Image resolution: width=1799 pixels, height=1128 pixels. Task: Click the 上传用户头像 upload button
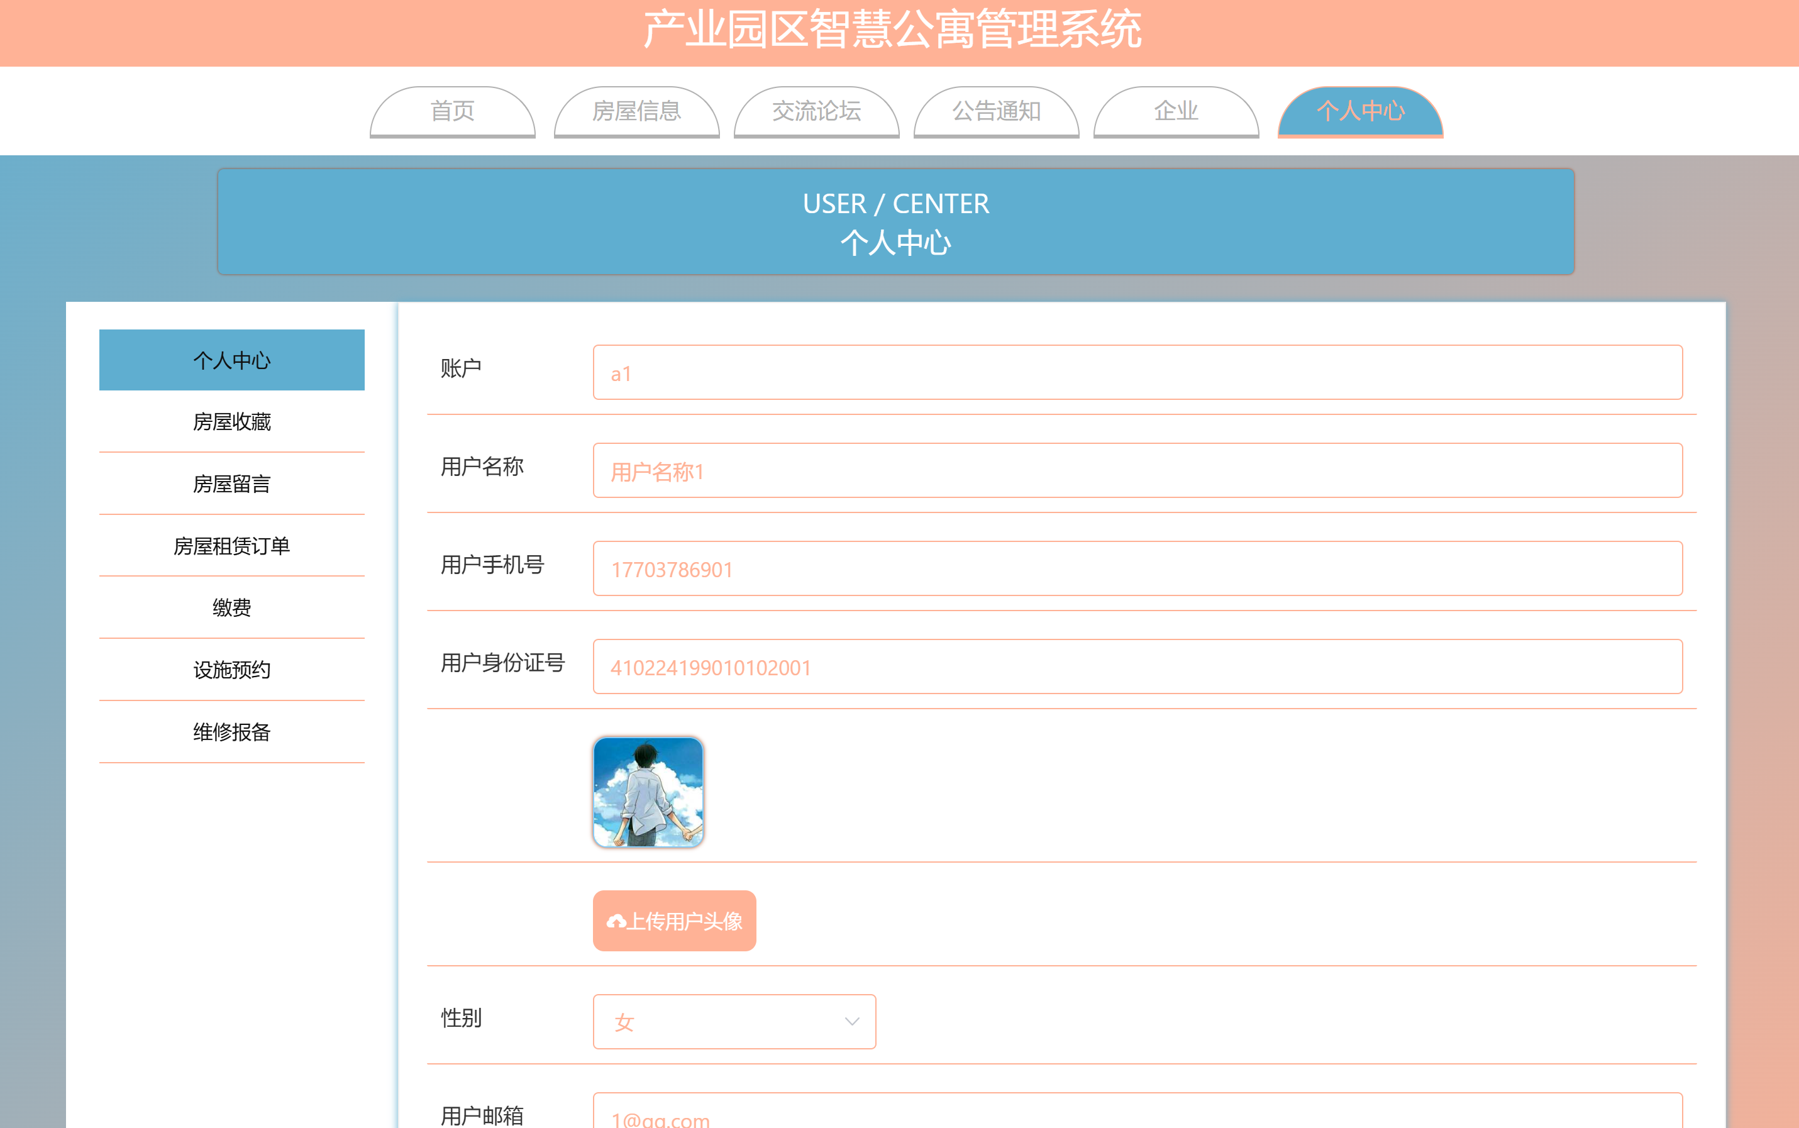pyautogui.click(x=674, y=921)
